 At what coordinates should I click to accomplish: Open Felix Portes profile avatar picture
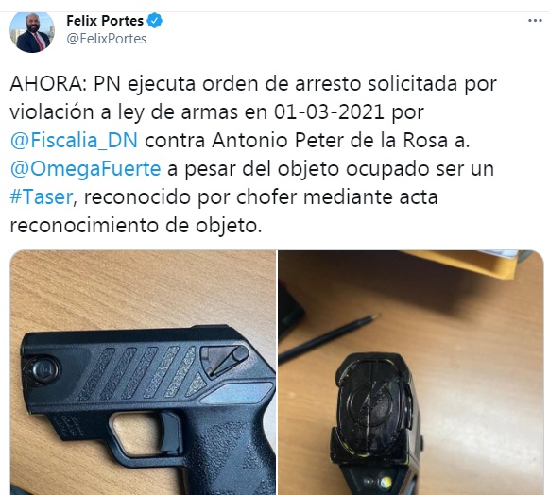coord(32,32)
